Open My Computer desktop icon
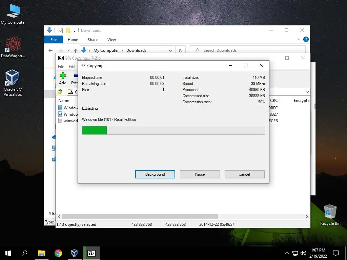 (13, 14)
